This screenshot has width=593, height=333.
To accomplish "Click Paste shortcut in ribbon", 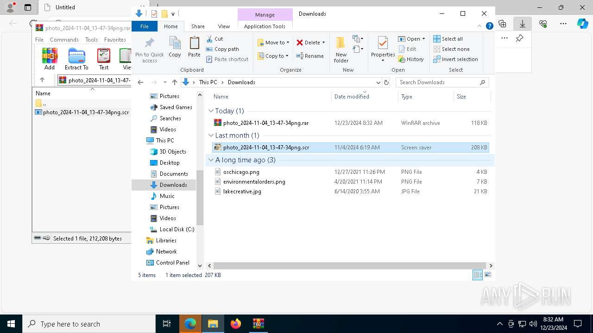I will click(227, 59).
